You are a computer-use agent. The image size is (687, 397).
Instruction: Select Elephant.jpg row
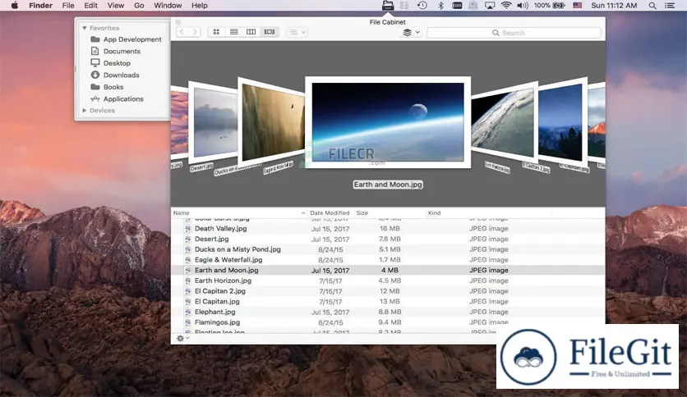[388, 313]
